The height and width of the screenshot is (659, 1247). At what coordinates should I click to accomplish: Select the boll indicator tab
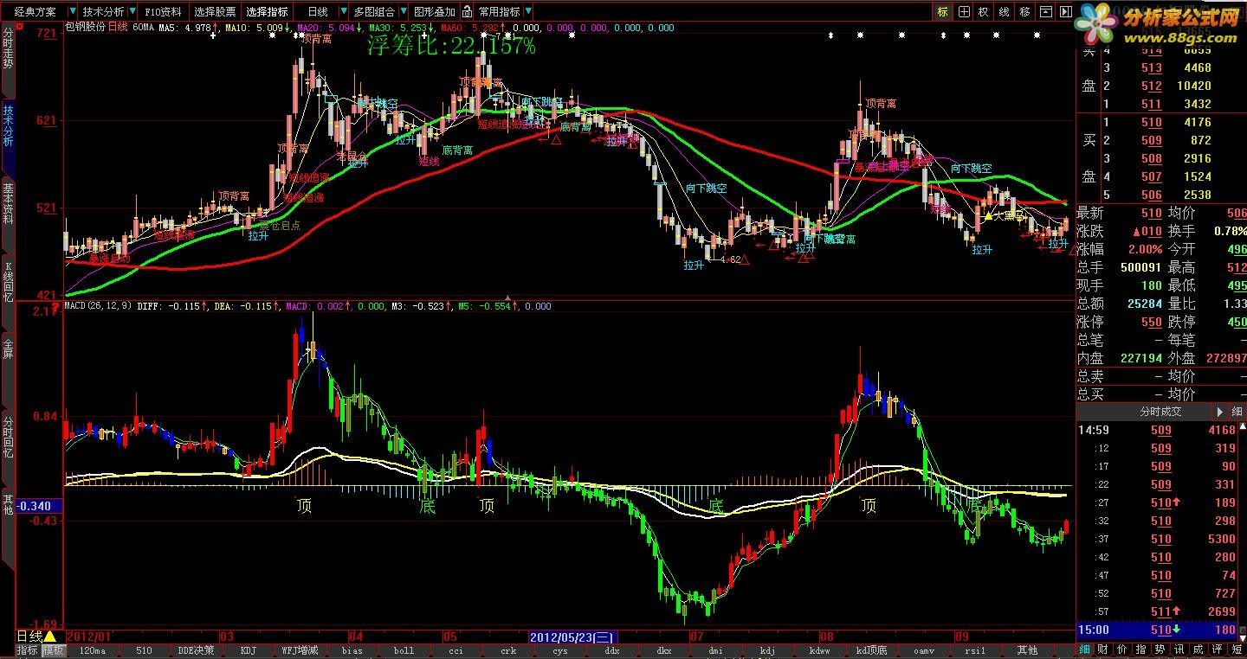404,650
